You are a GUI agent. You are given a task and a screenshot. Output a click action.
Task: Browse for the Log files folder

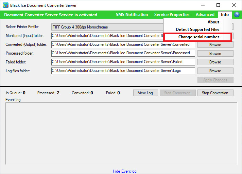pyautogui.click(x=215, y=71)
